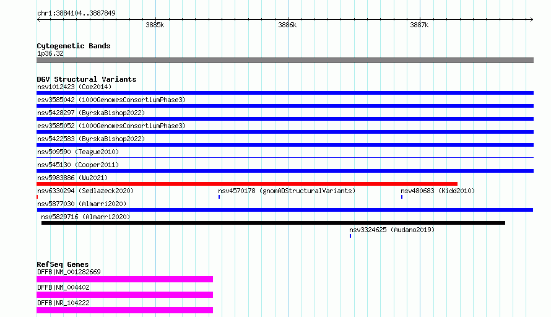
Task: Select the blue bar under esv3585042
Action: [x=285, y=106]
